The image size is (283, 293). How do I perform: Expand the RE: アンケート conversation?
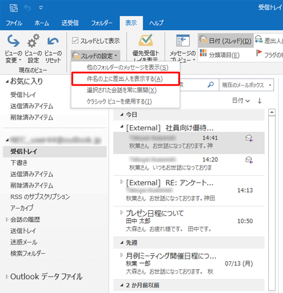pyautogui.click(x=122, y=182)
